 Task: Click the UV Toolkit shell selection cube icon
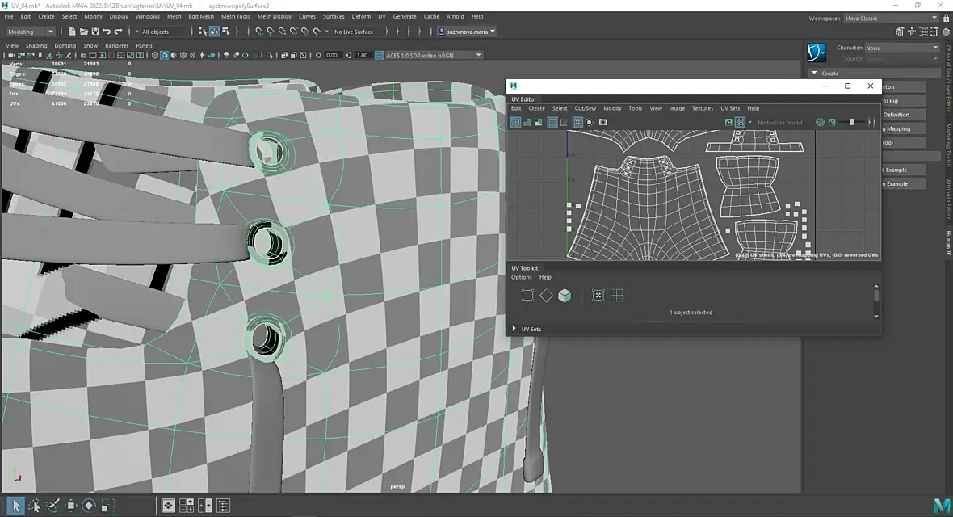565,296
